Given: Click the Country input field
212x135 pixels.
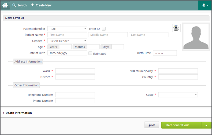Looking at the screenshot, I should 178,77.
